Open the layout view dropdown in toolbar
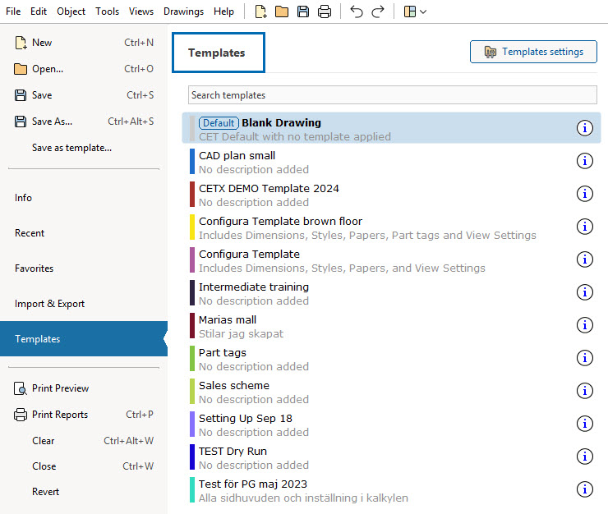This screenshot has width=608, height=514. [x=415, y=11]
